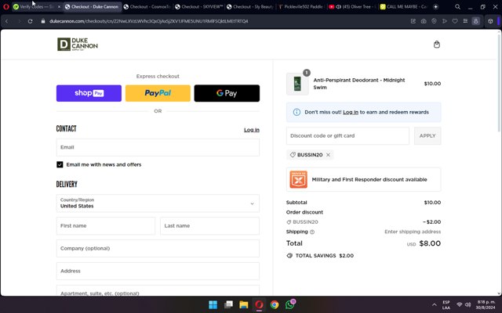This screenshot has height=313, width=502.
Task: Remove the BUSSIN20 discount code
Action: point(328,155)
